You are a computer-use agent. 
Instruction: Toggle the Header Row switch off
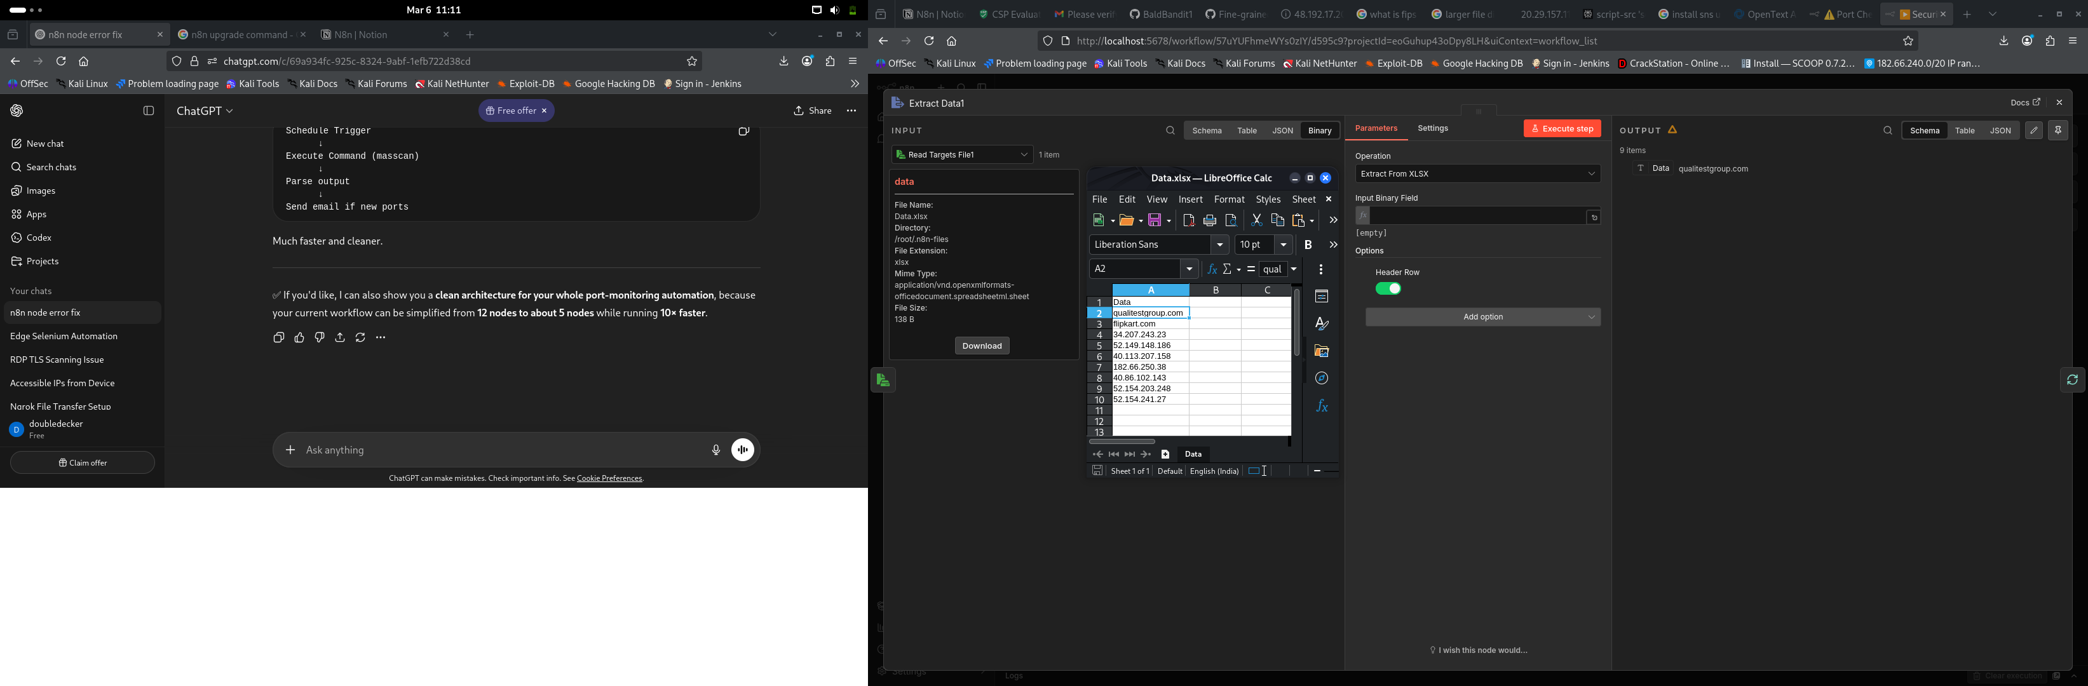(x=1388, y=288)
